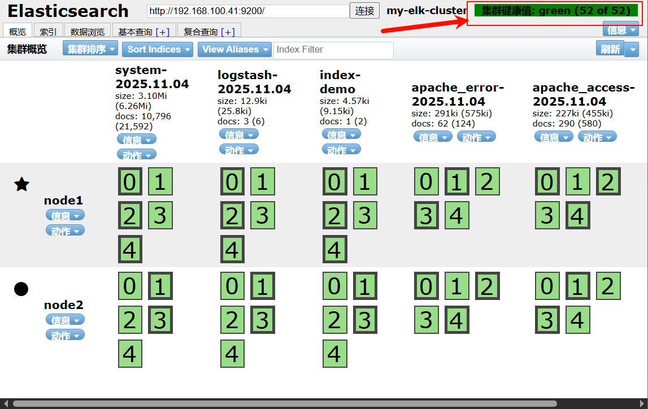Open 动作 menu for logstash-2025.11.04 index
648x409 pixels.
239,150
